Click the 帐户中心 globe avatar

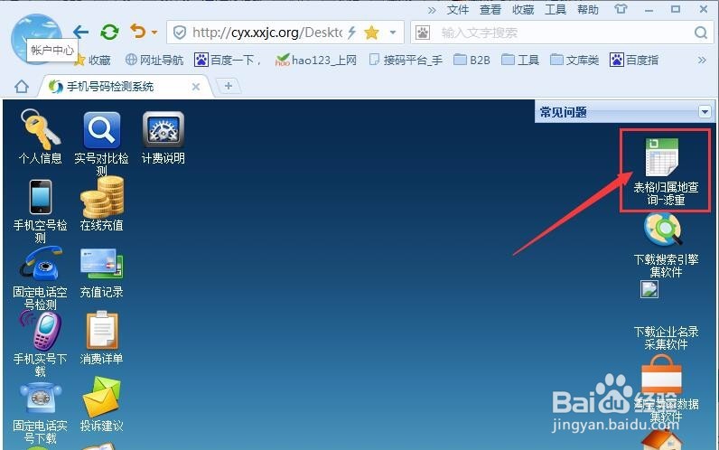[37, 39]
